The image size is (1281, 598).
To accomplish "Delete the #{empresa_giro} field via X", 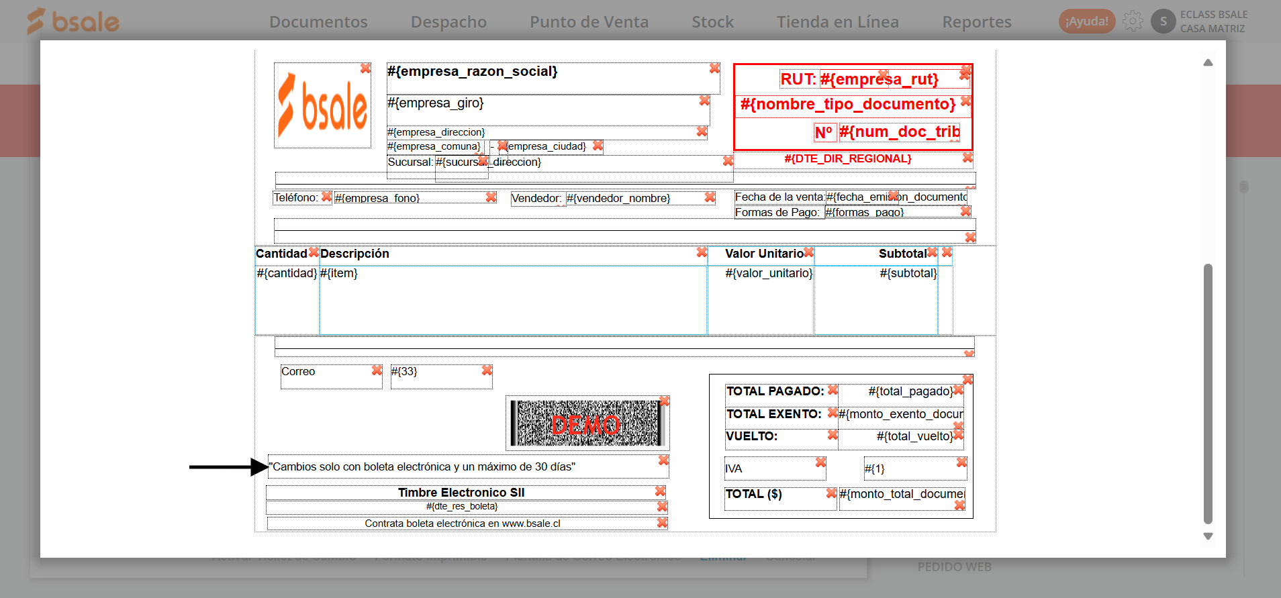I will pyautogui.click(x=704, y=101).
